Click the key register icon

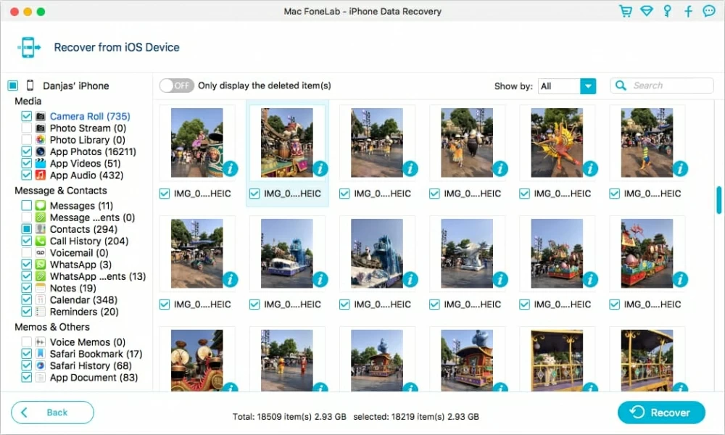(x=667, y=11)
